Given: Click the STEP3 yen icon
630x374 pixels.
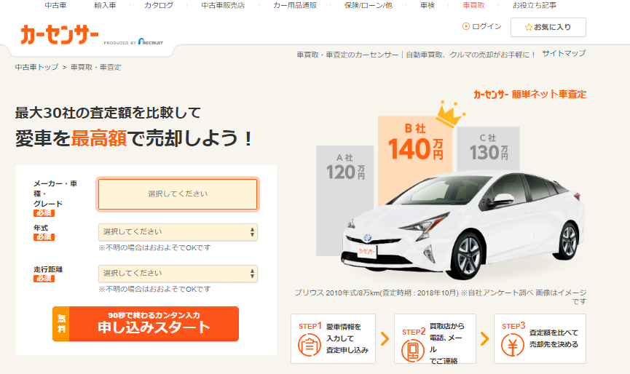Looking at the screenshot, I should pos(512,345).
